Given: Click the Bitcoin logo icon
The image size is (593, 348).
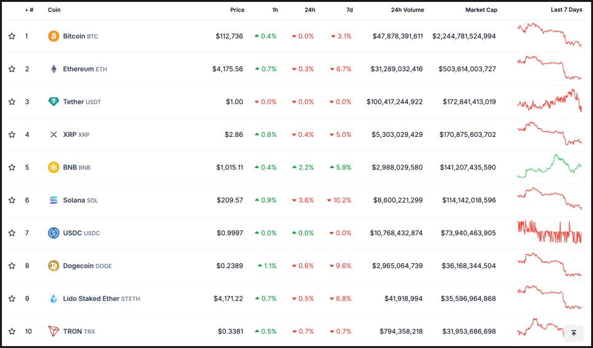Looking at the screenshot, I should click(53, 36).
